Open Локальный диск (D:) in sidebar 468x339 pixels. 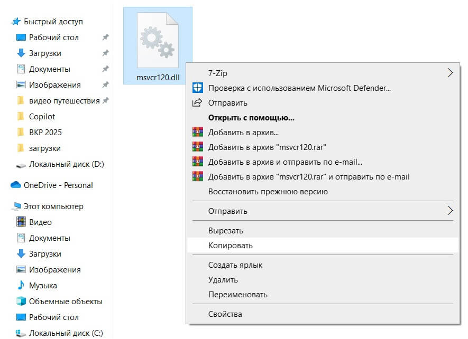click(x=66, y=164)
